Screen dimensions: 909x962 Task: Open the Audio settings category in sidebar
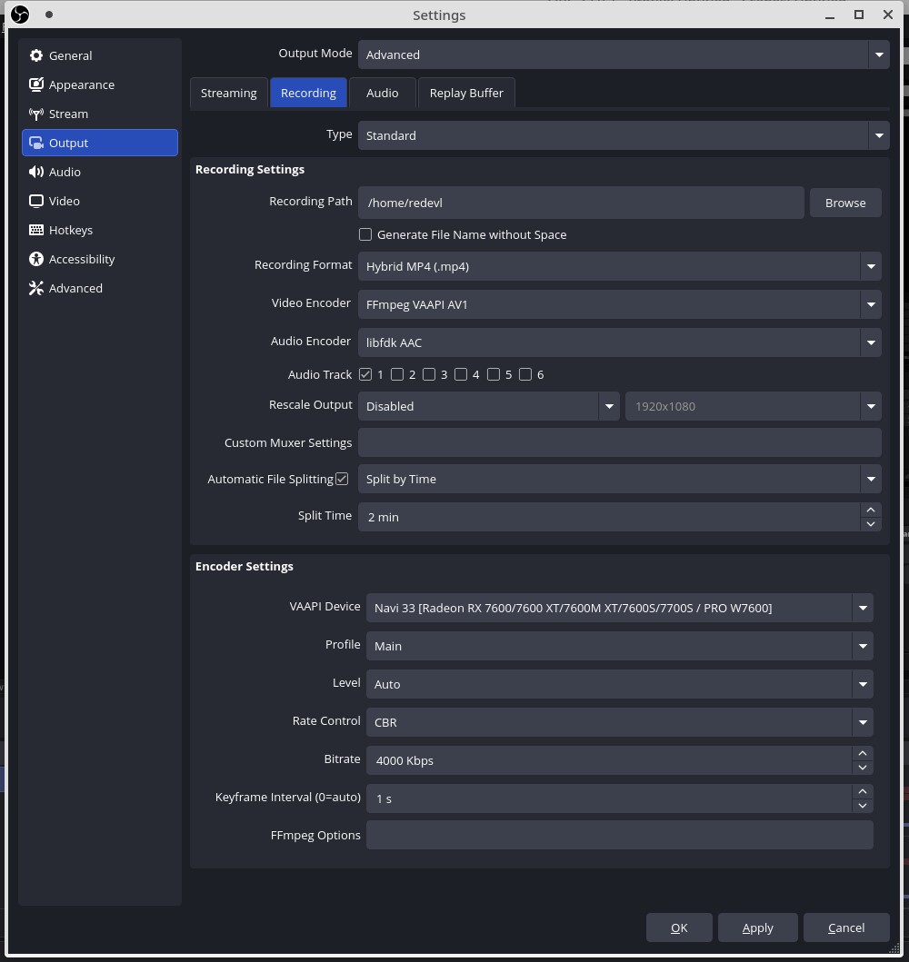coord(100,172)
